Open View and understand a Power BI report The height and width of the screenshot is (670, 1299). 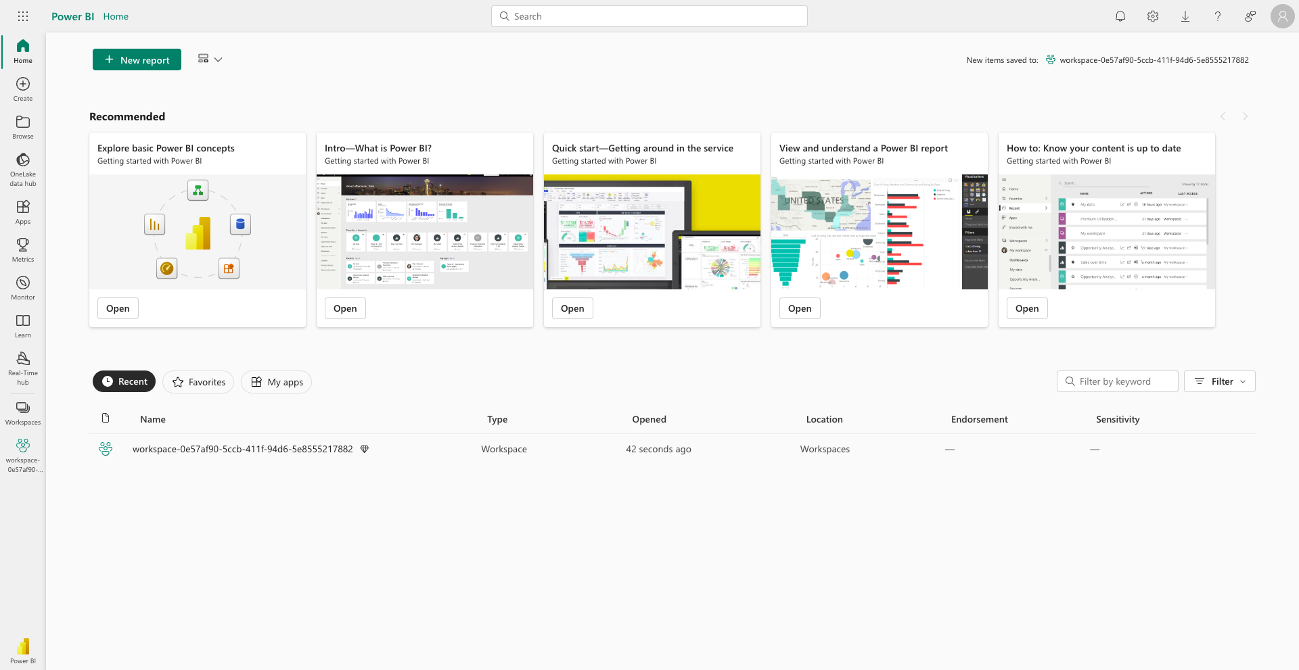(800, 308)
